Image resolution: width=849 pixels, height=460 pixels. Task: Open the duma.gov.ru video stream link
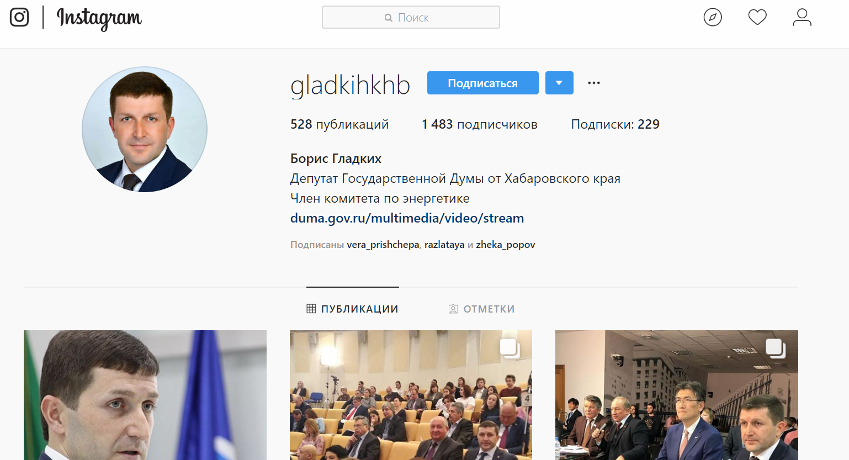coord(407,218)
